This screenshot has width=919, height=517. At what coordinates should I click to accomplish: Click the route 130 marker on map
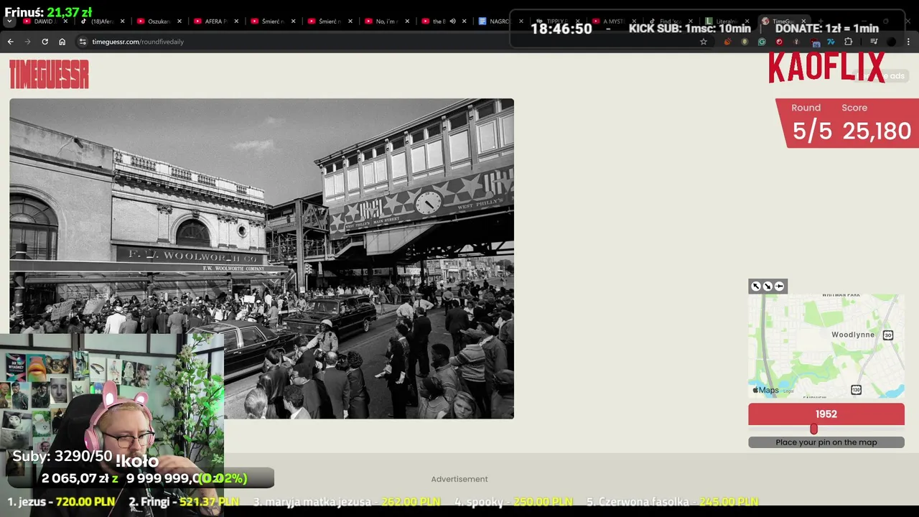[x=856, y=390]
